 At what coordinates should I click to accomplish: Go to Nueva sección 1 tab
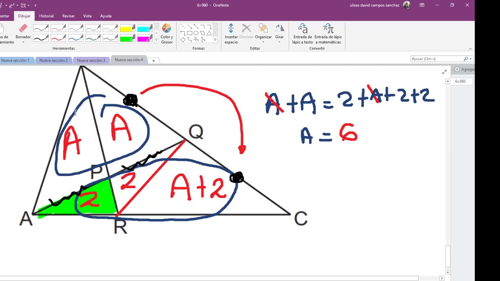click(x=16, y=60)
